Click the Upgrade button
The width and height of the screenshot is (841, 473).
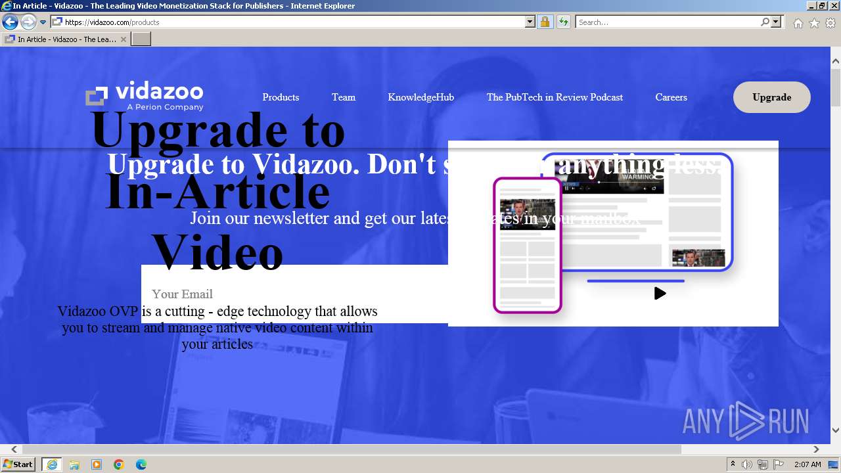[772, 97]
